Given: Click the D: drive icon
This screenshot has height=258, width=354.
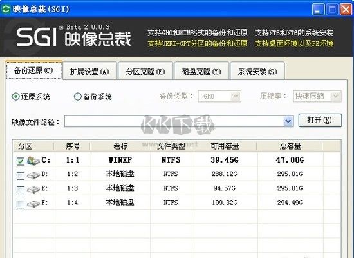Looking at the screenshot, I should pyautogui.click(x=33, y=175).
